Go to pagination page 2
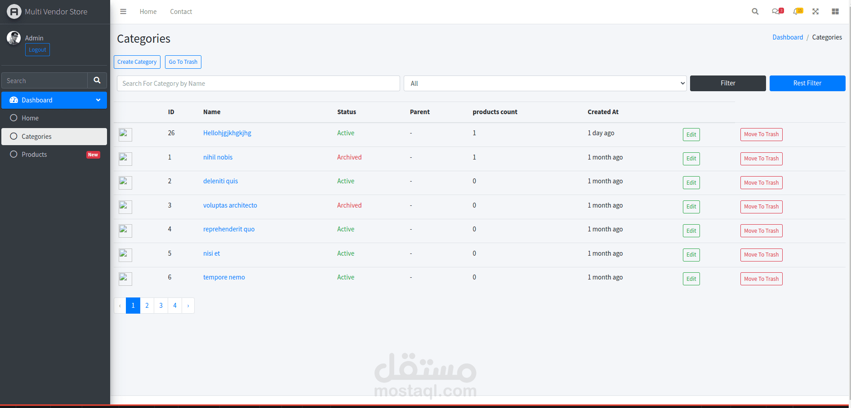Screen dimensions: 851x408 [x=147, y=306]
